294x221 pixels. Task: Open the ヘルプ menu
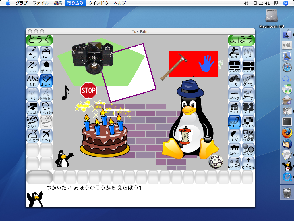point(120,3)
